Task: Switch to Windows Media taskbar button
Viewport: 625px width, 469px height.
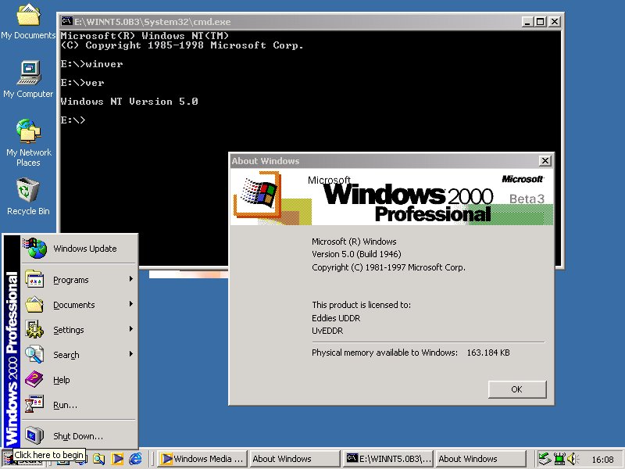Action: pos(202,459)
